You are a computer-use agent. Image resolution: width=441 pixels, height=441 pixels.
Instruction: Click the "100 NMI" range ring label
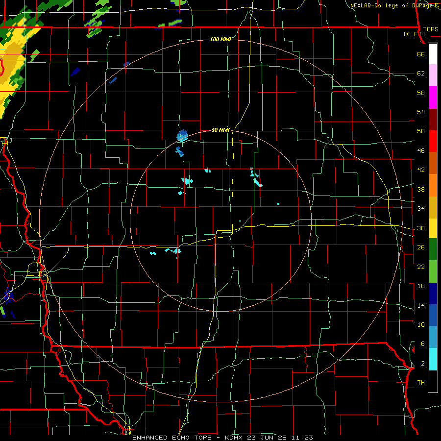point(221,39)
